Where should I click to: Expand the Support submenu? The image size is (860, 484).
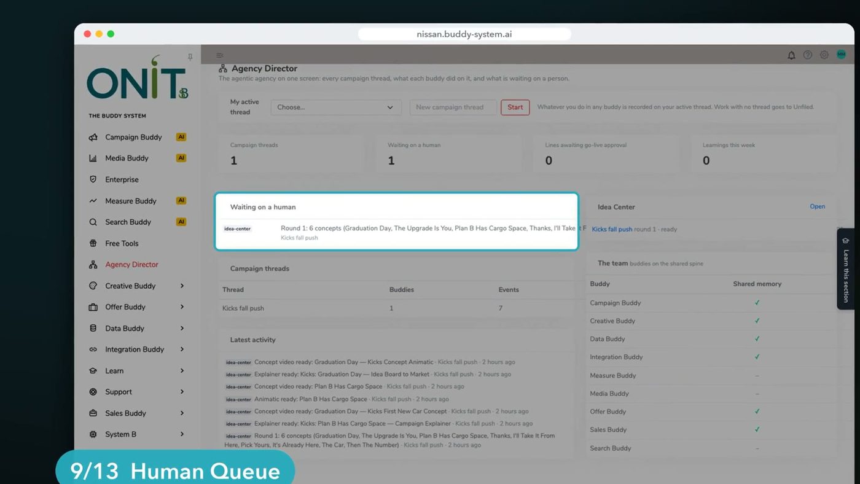[182, 392]
